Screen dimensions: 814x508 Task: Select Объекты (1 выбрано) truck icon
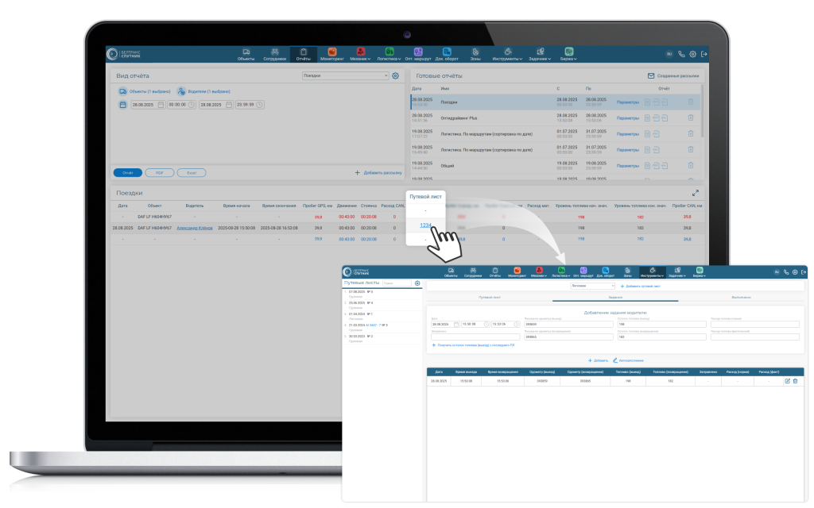point(123,91)
